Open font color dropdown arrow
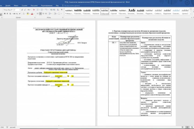This screenshot has width=194, height=129. point(34,14)
